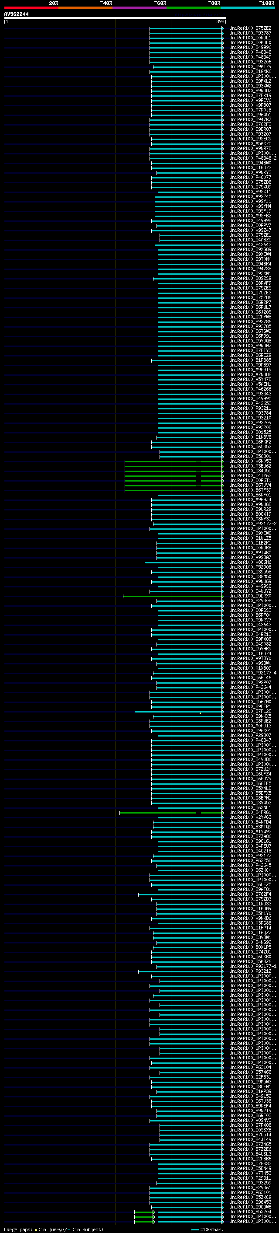
Task: Open hit UniRef100_O57468
Action: click(250, 1072)
